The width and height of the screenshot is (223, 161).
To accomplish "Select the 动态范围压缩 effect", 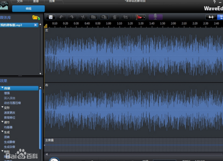I will (x=12, y=103).
